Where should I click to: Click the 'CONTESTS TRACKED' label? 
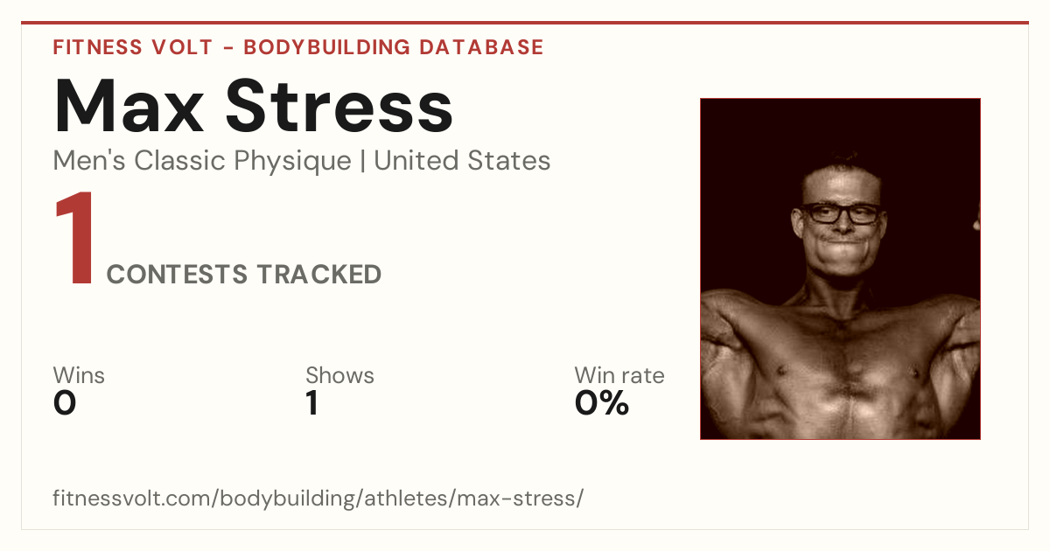pos(244,275)
